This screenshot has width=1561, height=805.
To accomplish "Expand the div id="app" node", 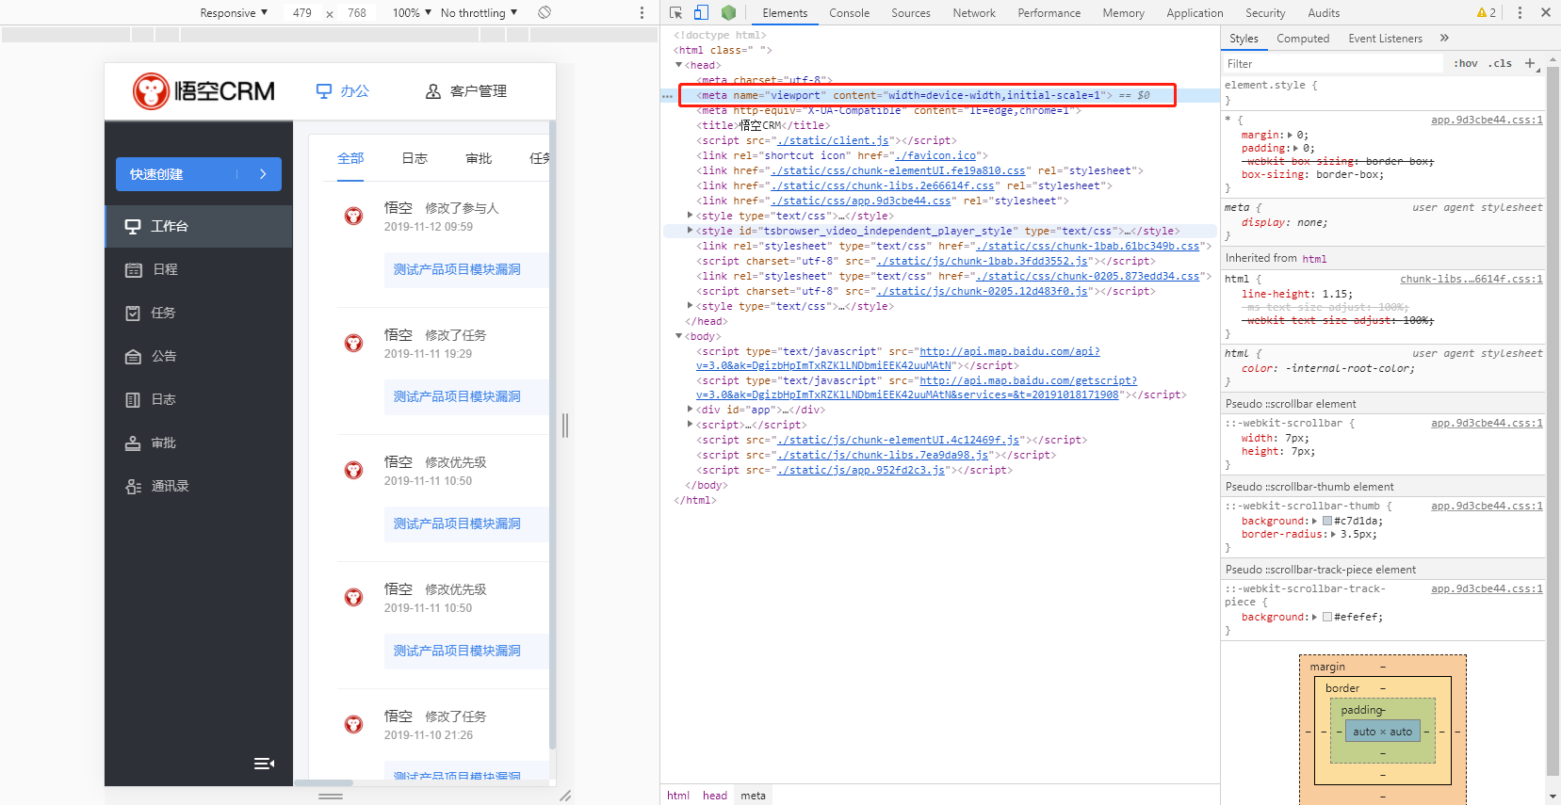I will coord(691,410).
